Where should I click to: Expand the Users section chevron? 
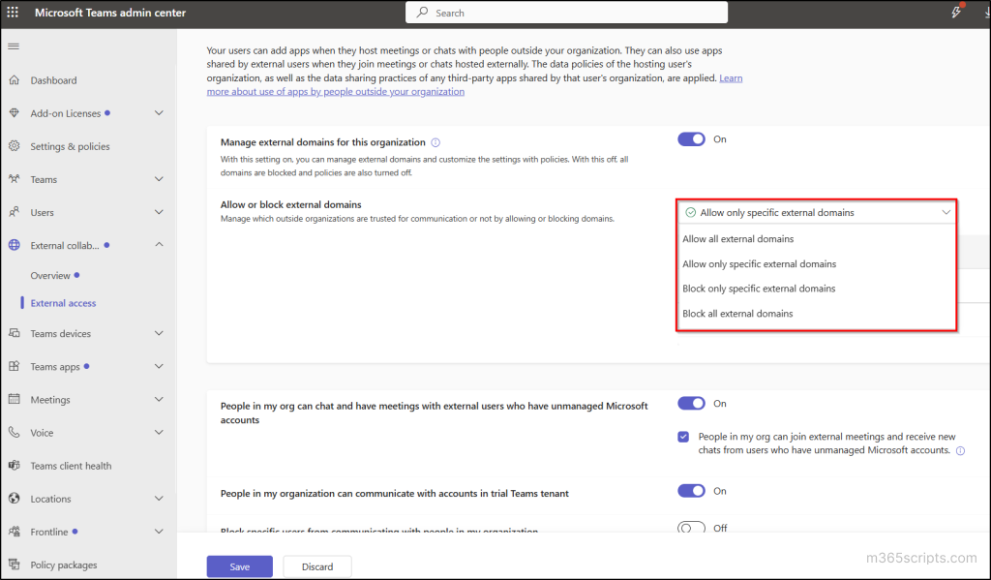coord(160,212)
